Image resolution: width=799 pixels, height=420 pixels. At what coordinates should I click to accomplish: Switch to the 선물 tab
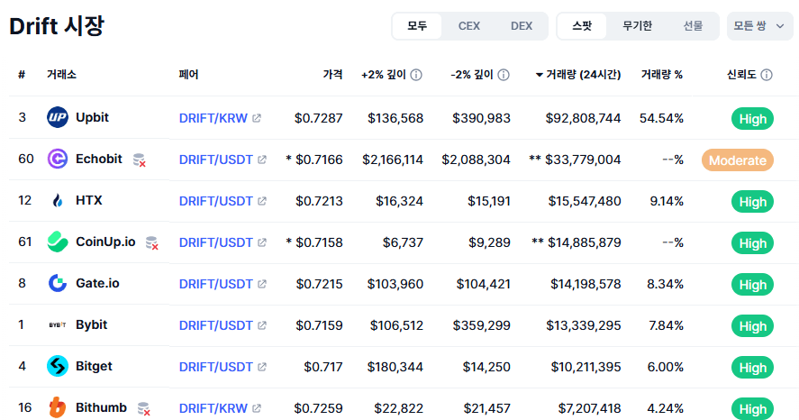coord(692,26)
